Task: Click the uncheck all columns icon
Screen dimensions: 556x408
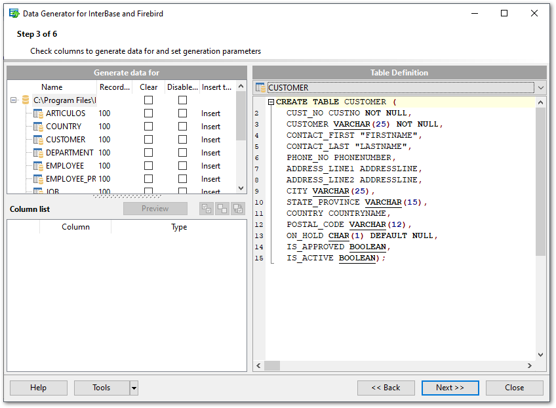Action: (222, 209)
